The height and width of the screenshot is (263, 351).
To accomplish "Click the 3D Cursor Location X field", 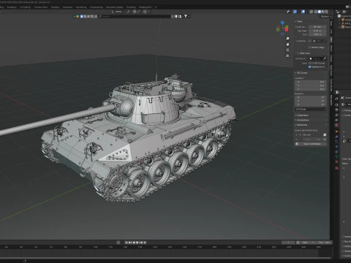I will [311, 82].
